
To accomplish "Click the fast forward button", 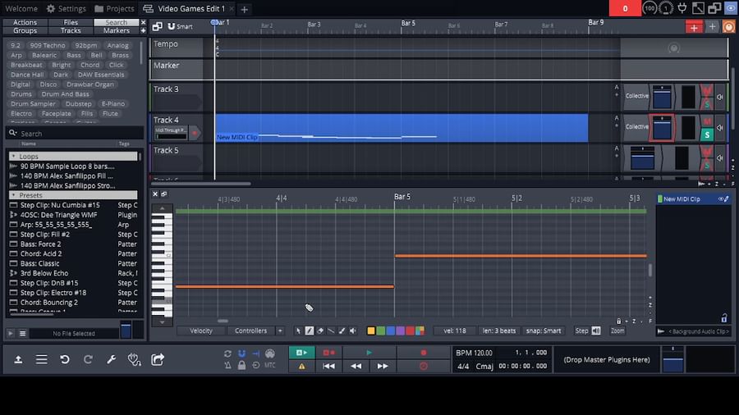I will (382, 366).
